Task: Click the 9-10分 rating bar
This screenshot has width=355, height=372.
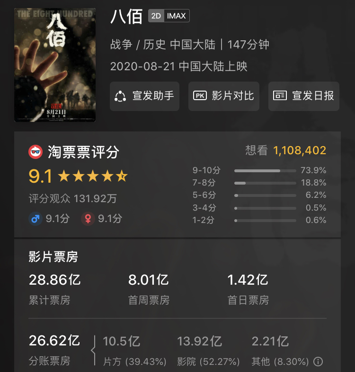Action: (265, 171)
